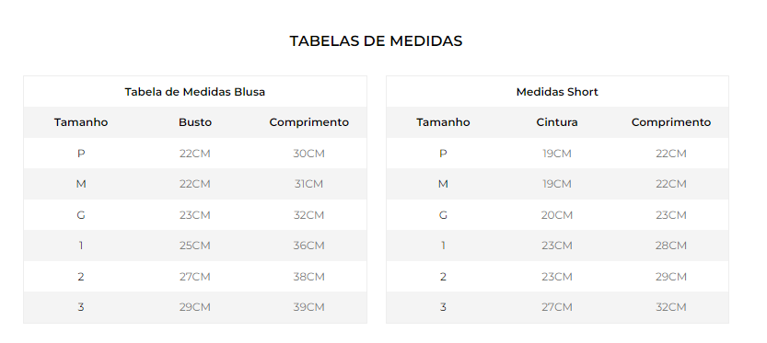
Task: Click Tamanho header in Blusa table
Action: tap(81, 122)
